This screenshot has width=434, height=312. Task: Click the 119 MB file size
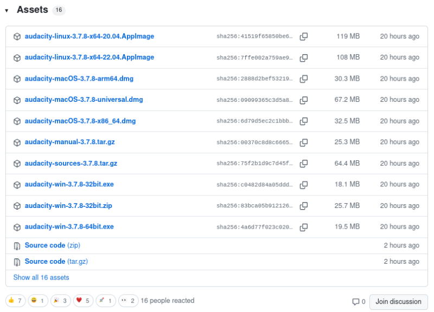[x=348, y=36]
